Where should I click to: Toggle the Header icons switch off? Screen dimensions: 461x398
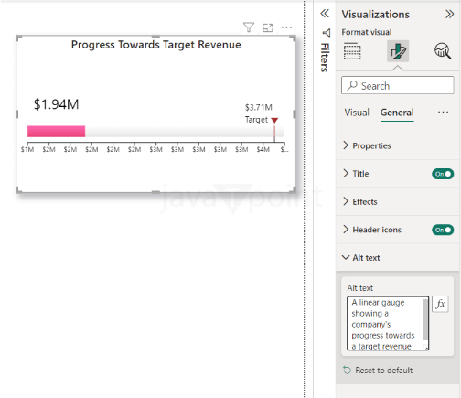tap(443, 230)
